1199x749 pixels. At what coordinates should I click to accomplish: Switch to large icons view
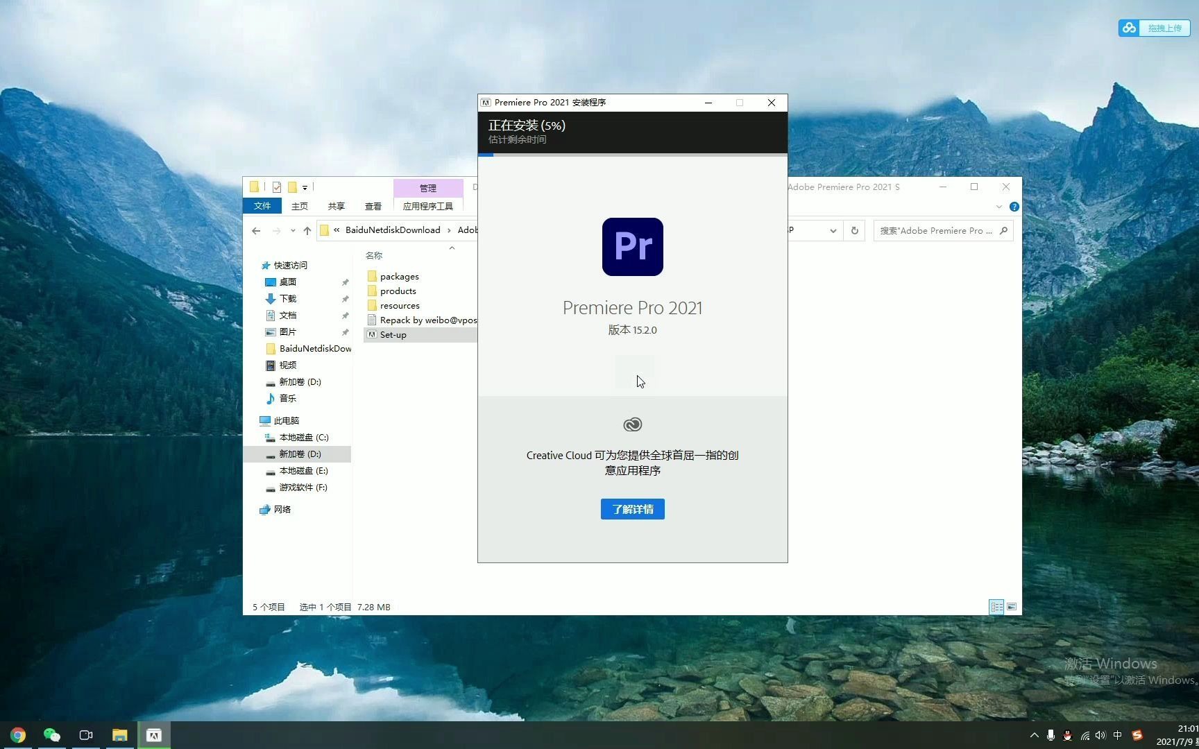[x=1012, y=607]
